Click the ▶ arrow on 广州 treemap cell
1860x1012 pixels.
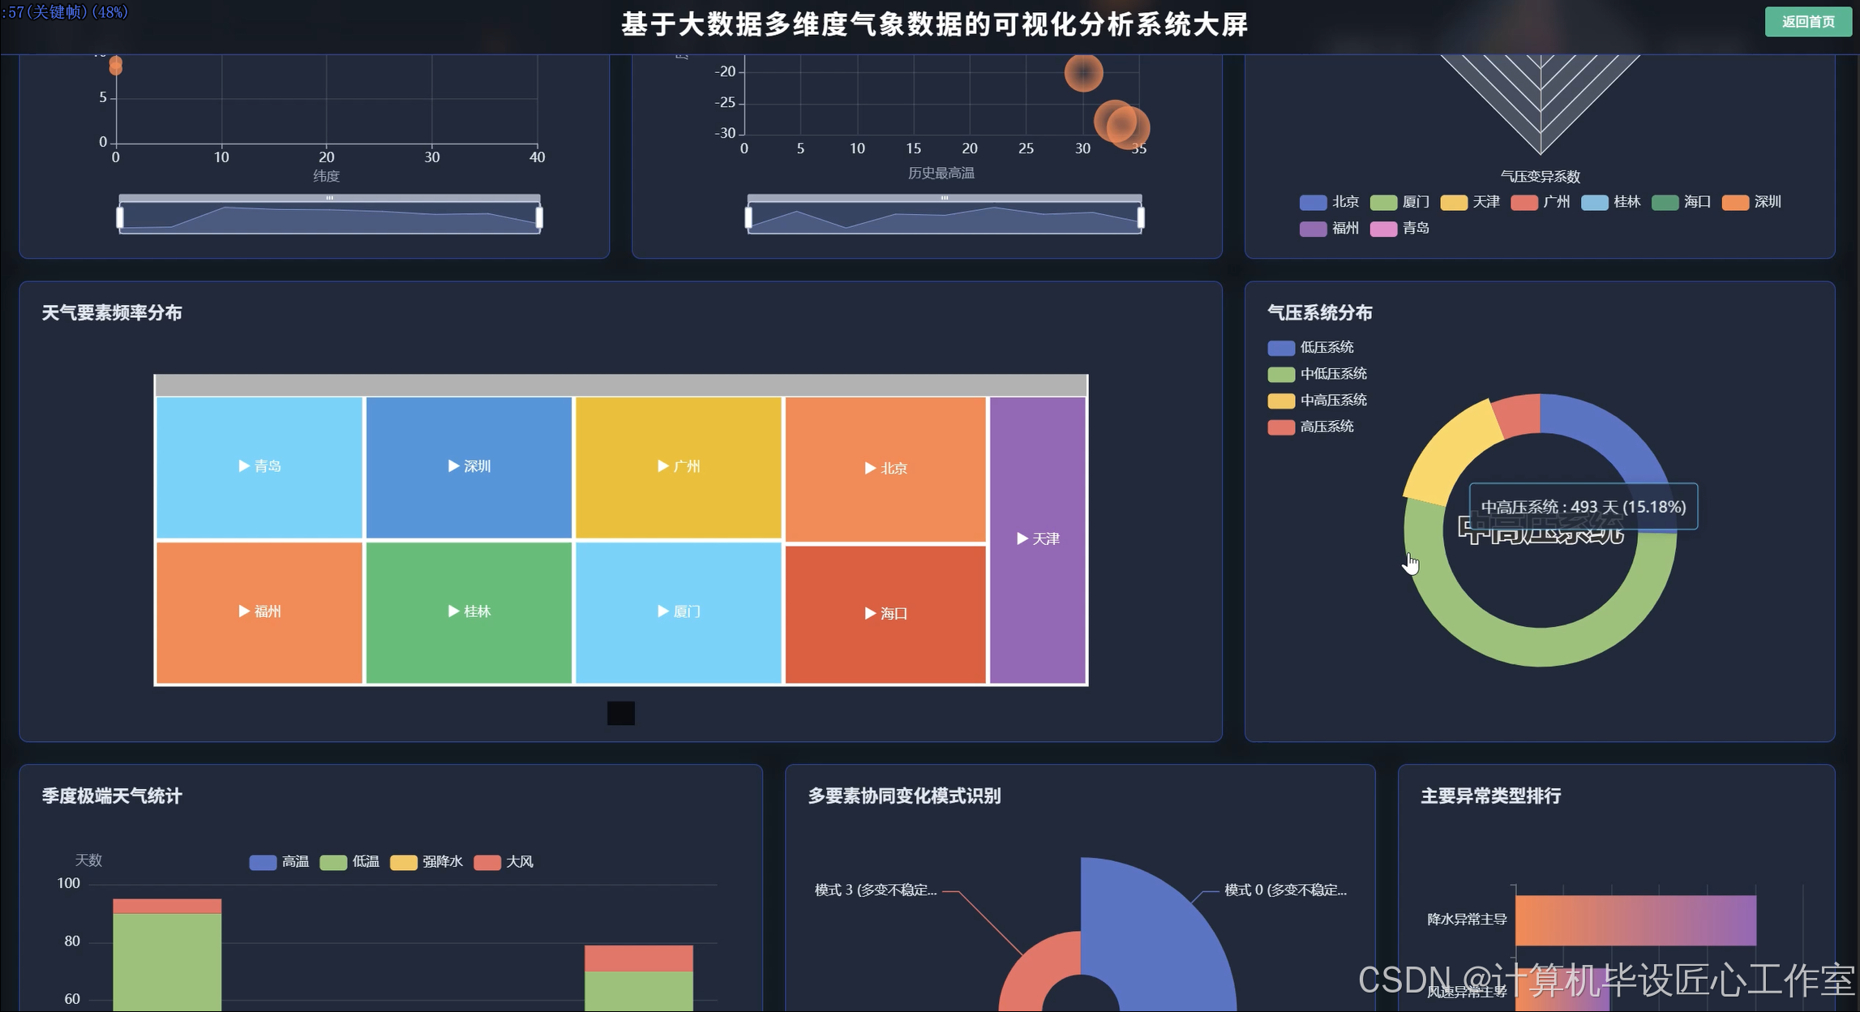coord(662,466)
